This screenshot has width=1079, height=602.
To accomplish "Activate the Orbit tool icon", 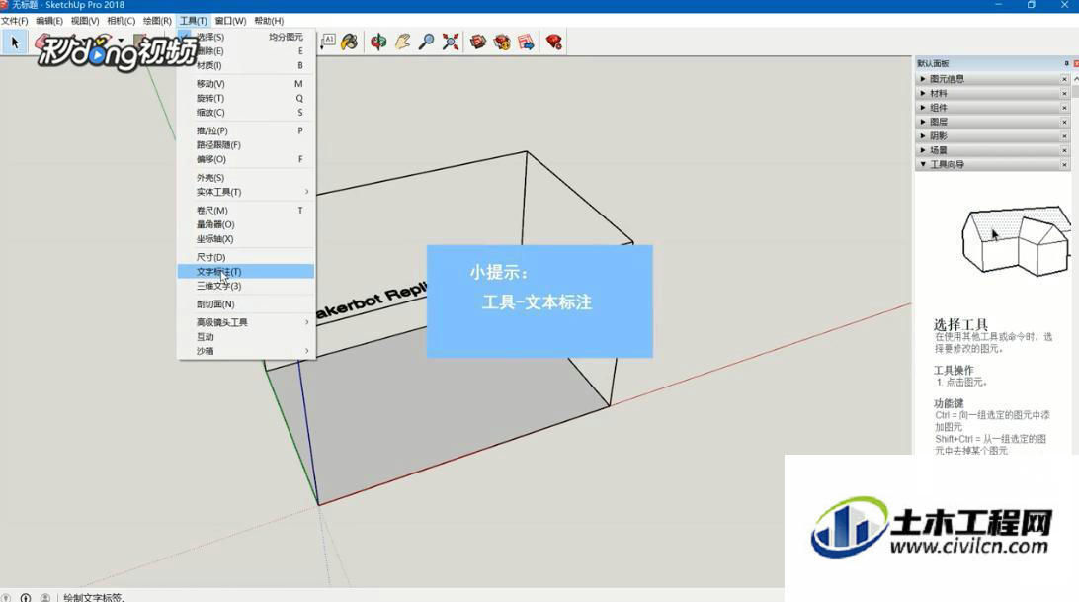I will click(377, 43).
